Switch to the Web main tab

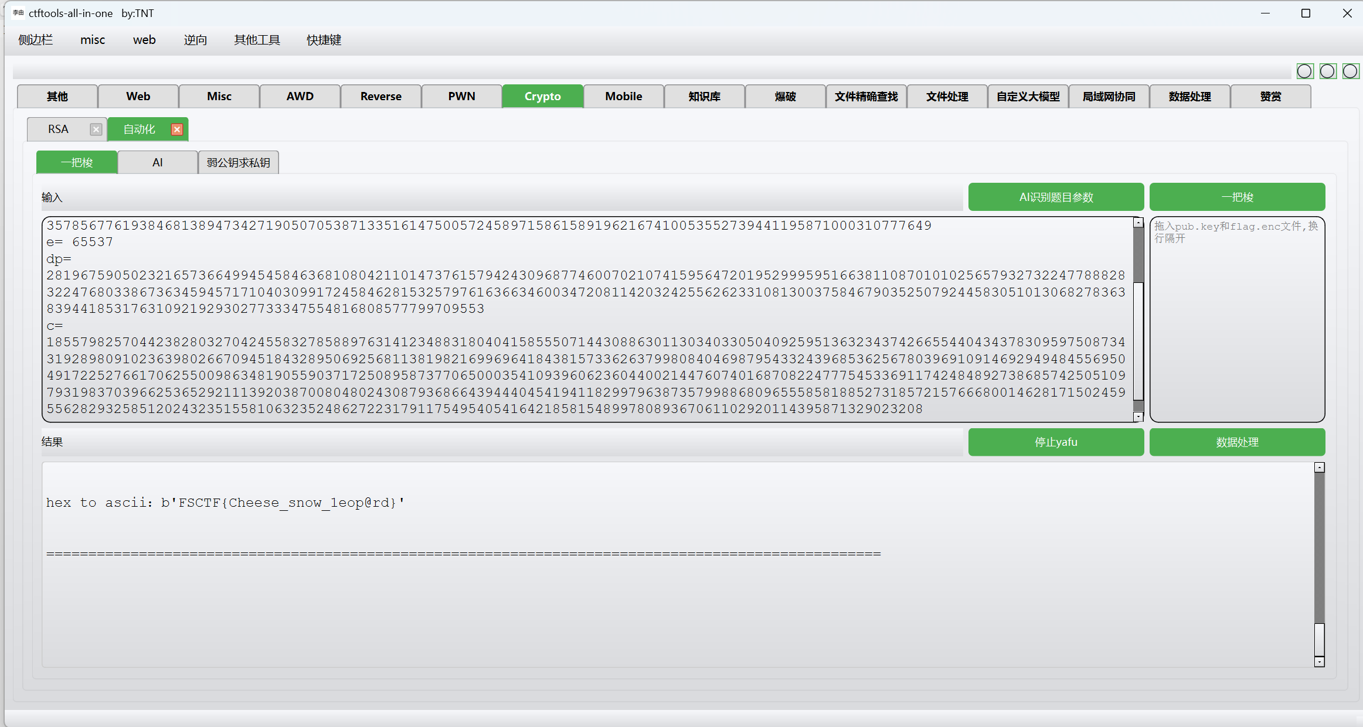point(138,97)
